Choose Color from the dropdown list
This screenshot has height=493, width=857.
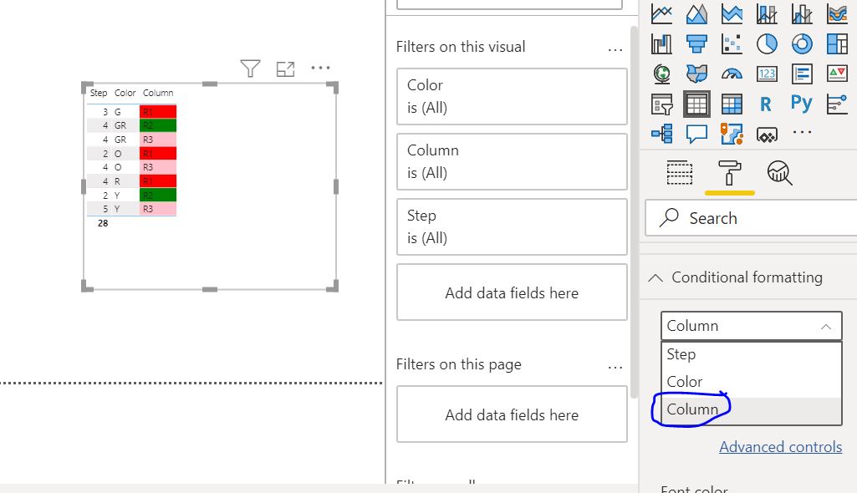(x=751, y=382)
